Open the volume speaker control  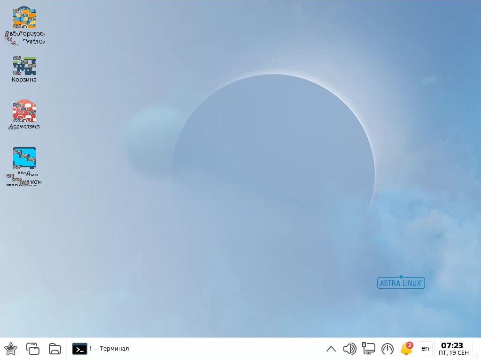point(349,349)
